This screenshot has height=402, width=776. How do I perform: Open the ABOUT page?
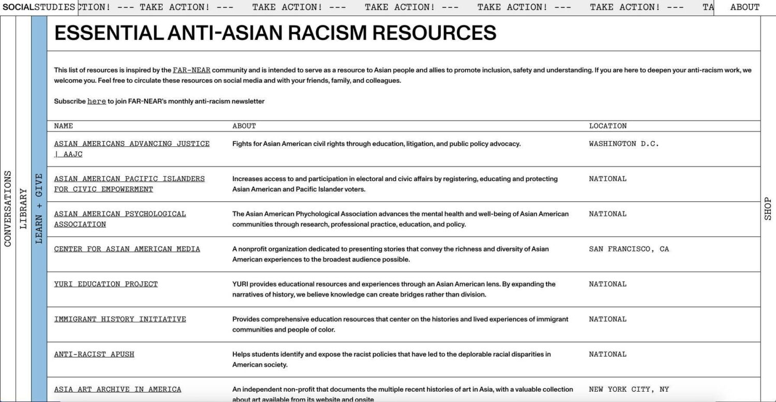[744, 7]
